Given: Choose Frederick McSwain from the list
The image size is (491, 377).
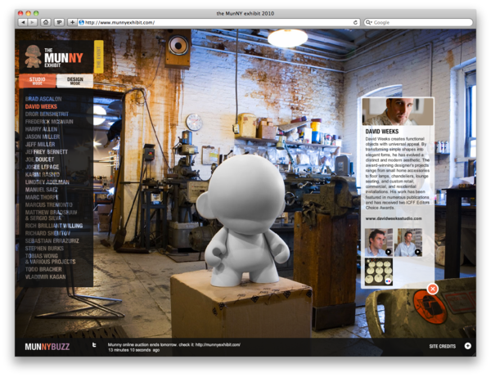Looking at the screenshot, I should click(49, 122).
